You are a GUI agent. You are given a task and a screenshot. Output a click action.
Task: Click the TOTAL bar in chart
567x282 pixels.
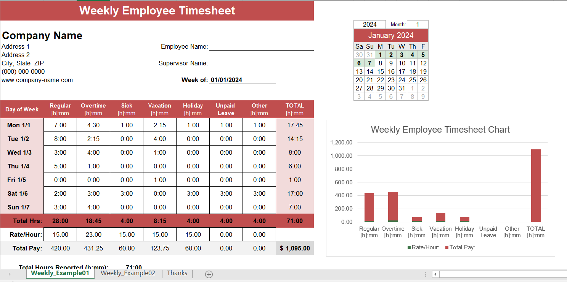click(x=536, y=185)
